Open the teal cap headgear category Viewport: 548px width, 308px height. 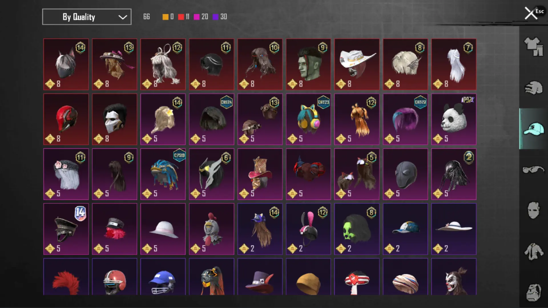point(533,129)
